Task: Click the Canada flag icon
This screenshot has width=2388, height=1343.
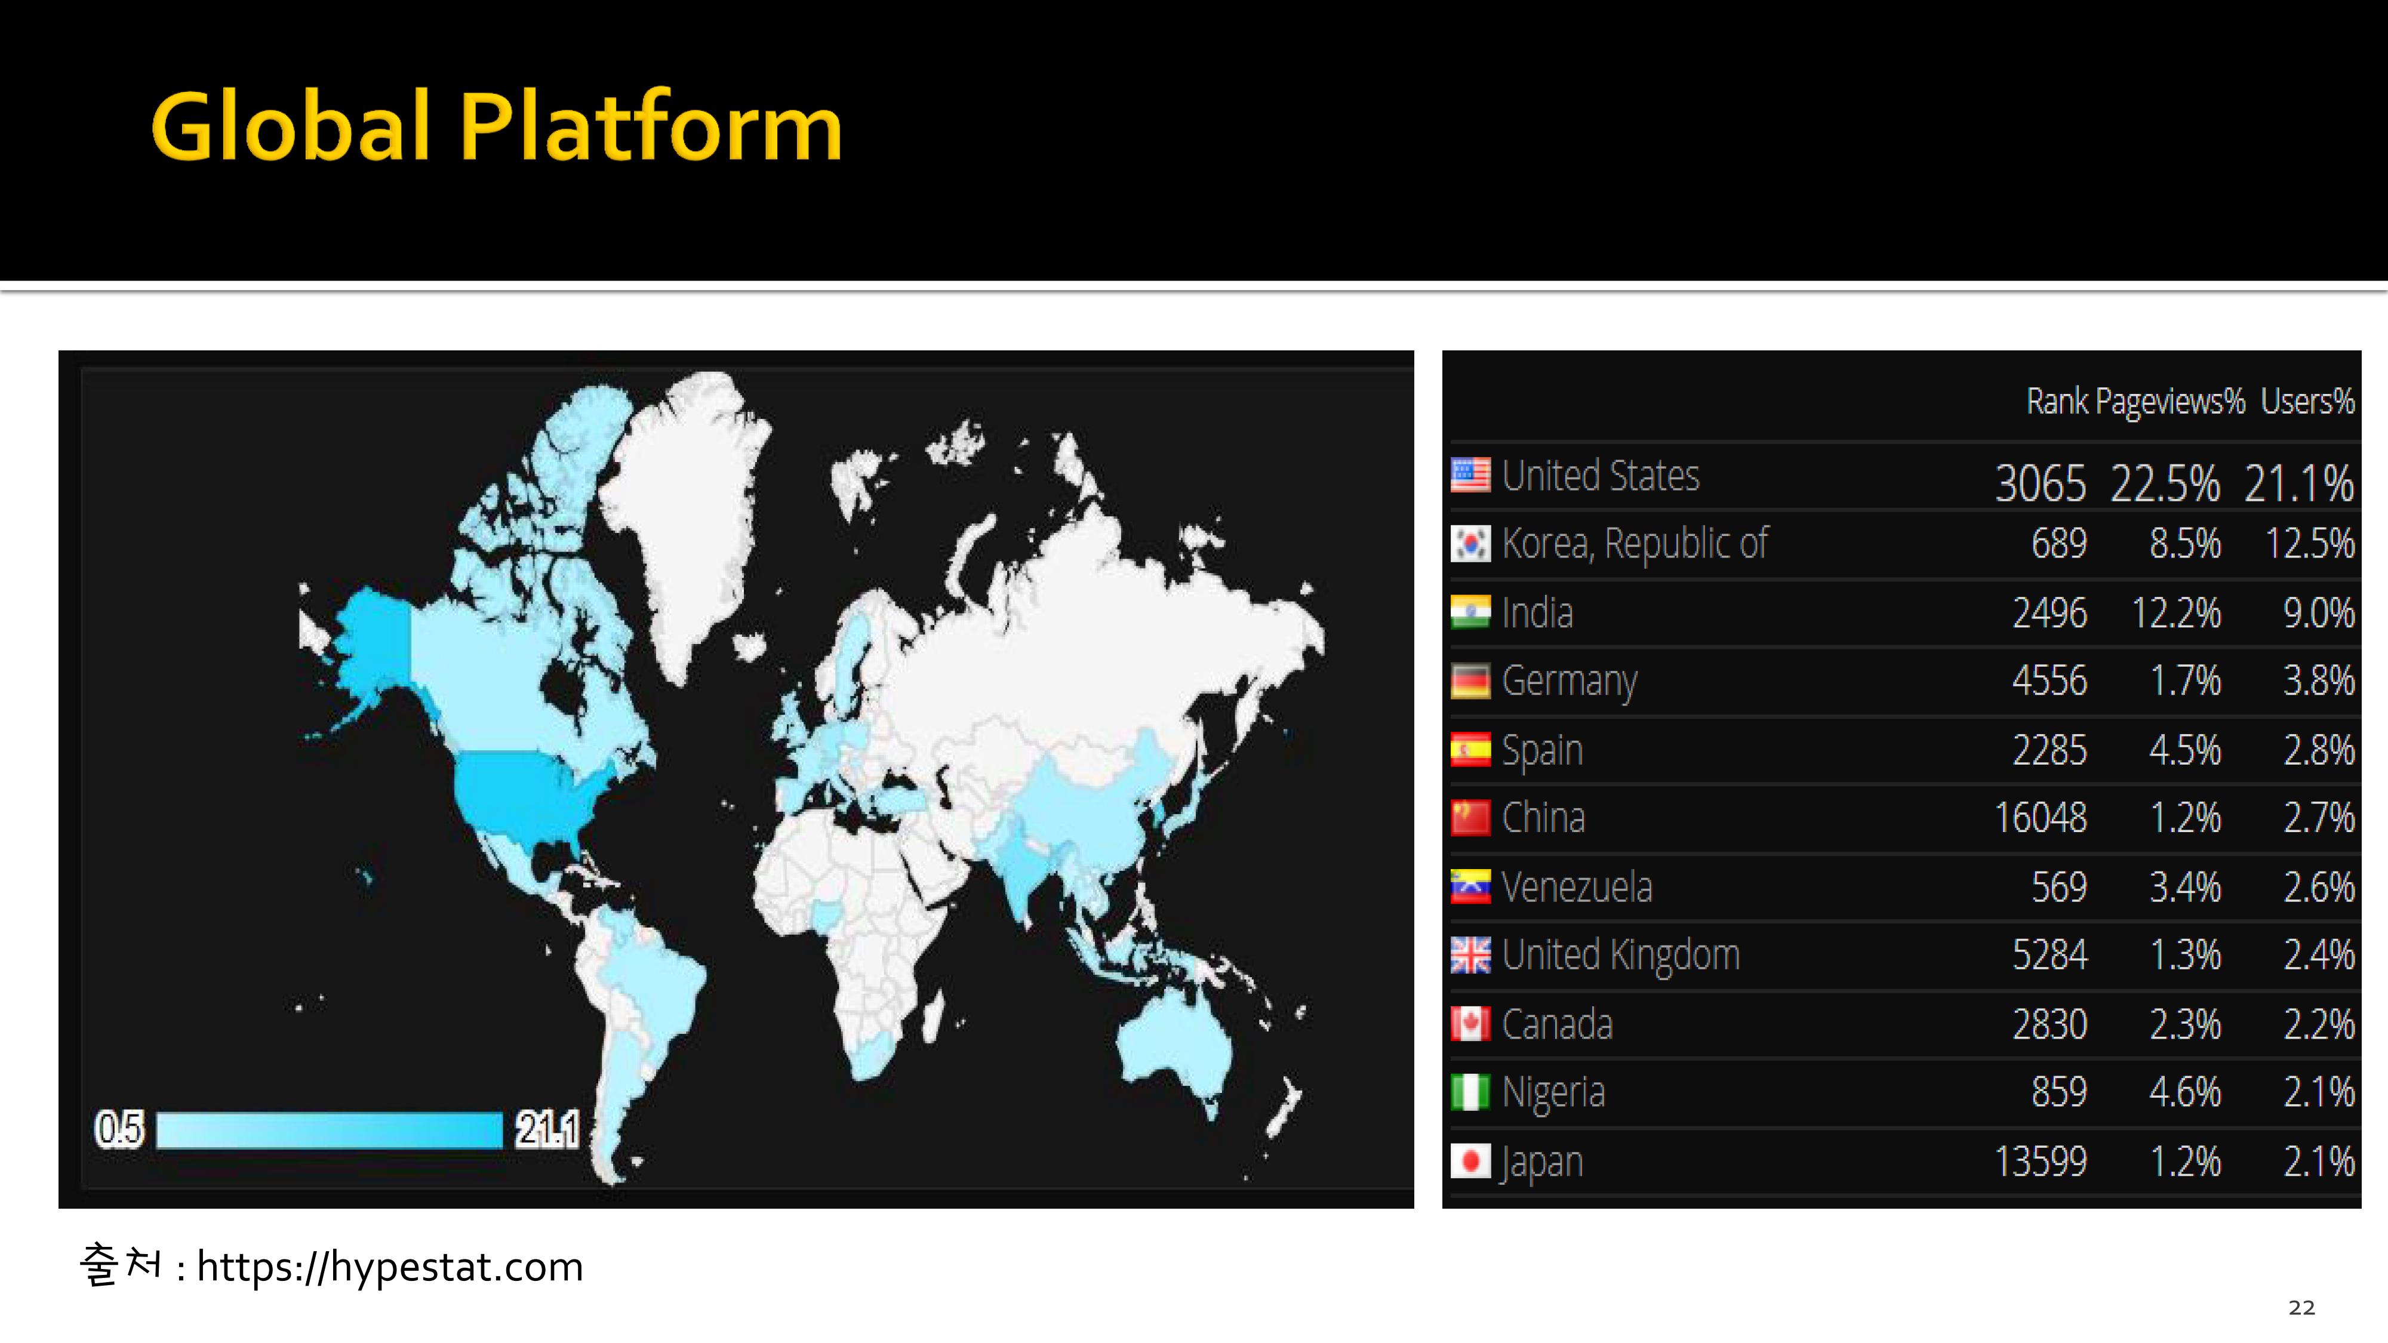Action: 1470,1023
